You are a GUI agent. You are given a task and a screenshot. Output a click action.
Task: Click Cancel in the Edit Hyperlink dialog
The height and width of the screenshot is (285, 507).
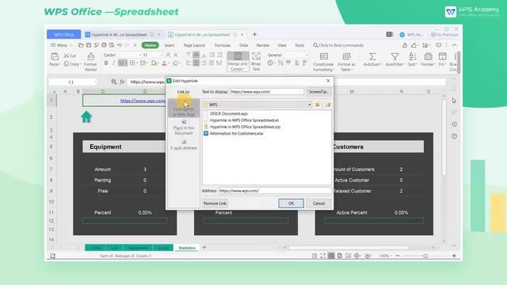coord(318,203)
